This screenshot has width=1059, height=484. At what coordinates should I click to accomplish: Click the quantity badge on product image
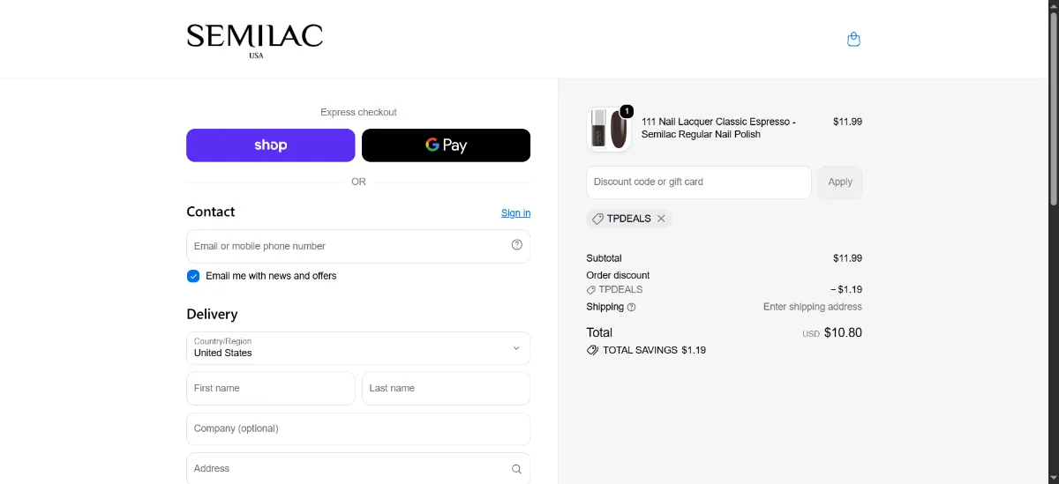(x=627, y=111)
